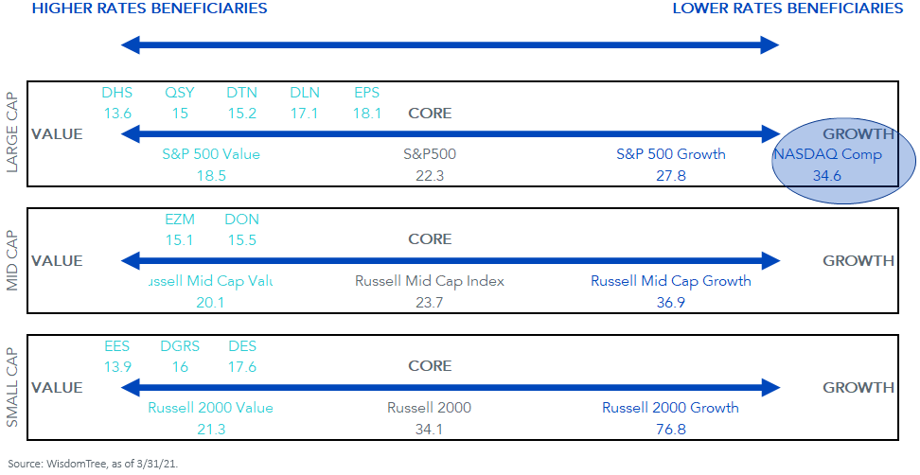
Task: Click the vertical "MID CAP" side label
Action: pyautogui.click(x=11, y=260)
